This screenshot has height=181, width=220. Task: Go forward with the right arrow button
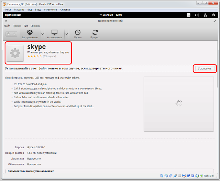[14, 34]
